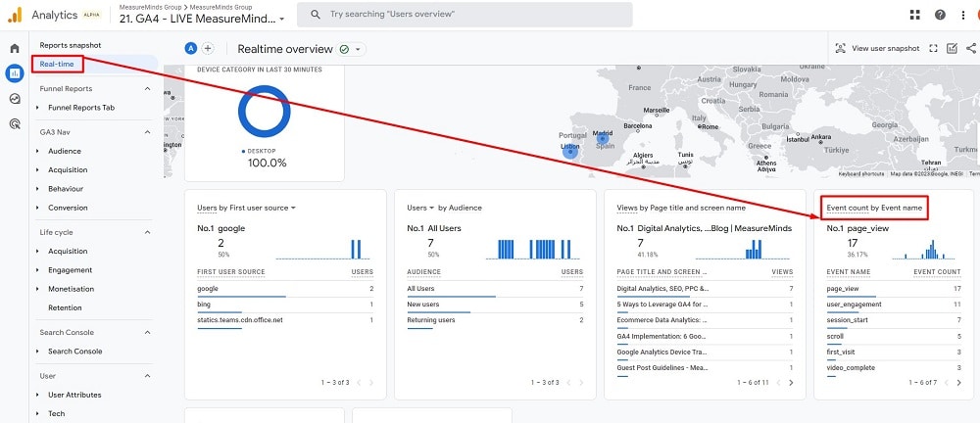This screenshot has width=980, height=423.
Task: Click the search input field
Action: click(x=465, y=15)
